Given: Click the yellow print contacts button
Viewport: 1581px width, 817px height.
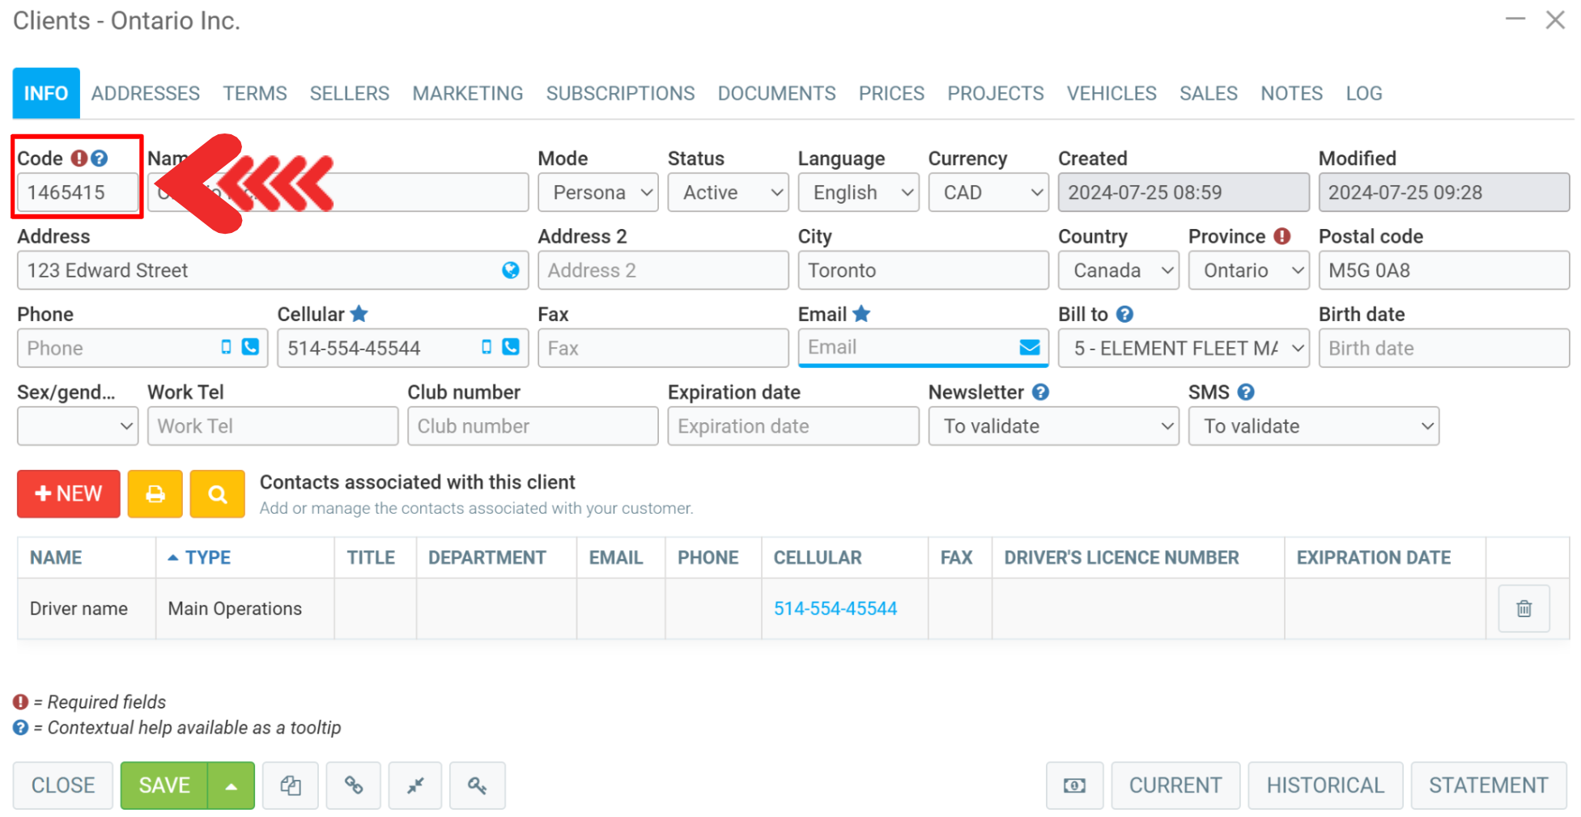Looking at the screenshot, I should click(155, 493).
